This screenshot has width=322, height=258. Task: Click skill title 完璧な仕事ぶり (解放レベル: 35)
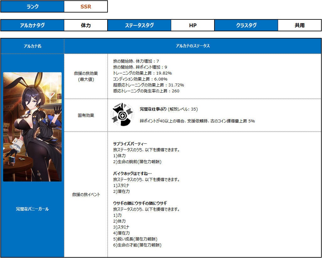point(169,109)
